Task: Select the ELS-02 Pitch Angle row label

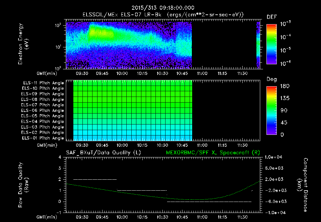Action: tap(43, 133)
